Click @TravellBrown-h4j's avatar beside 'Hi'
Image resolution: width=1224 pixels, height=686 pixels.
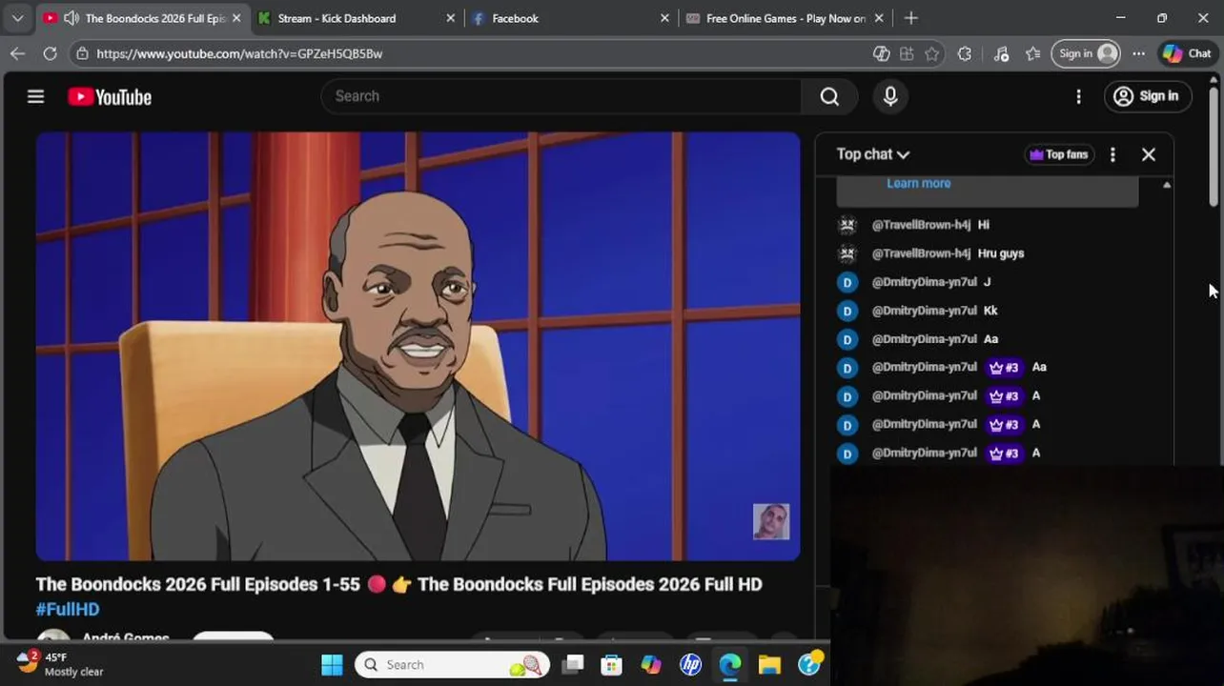click(x=847, y=225)
